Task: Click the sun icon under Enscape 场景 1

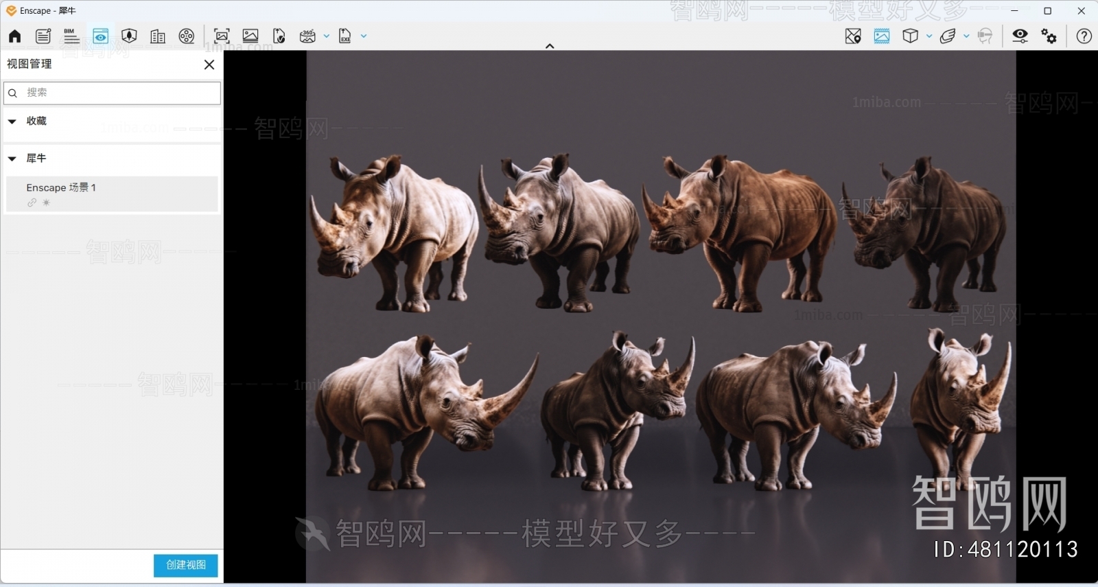Action: pos(46,203)
